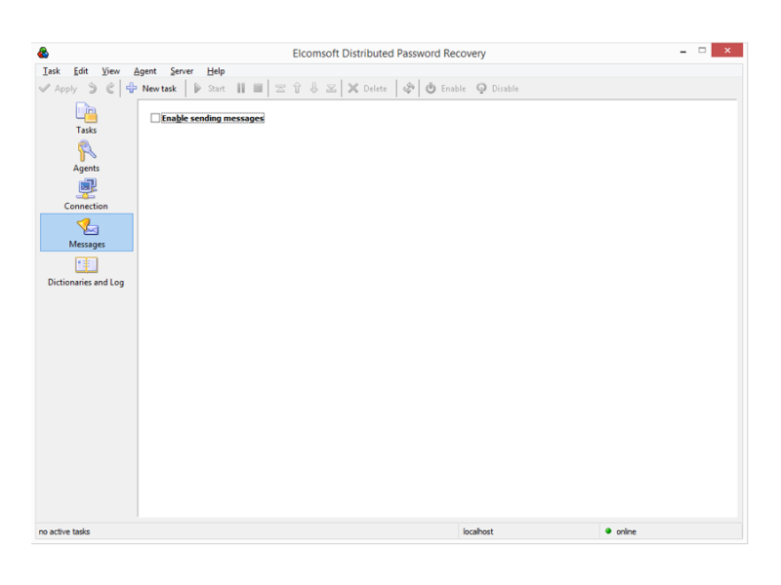Open the Agent menu
This screenshot has height=585, width=781.
point(144,70)
